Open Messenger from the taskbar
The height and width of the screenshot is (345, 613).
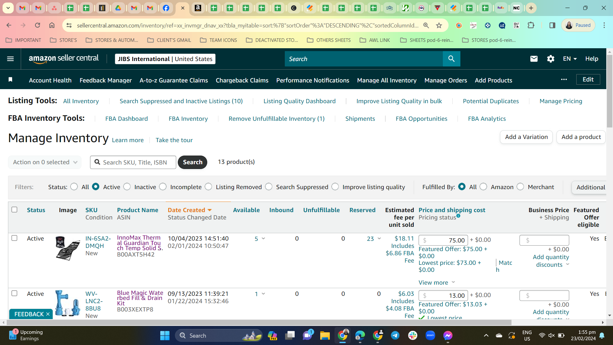coord(448,335)
